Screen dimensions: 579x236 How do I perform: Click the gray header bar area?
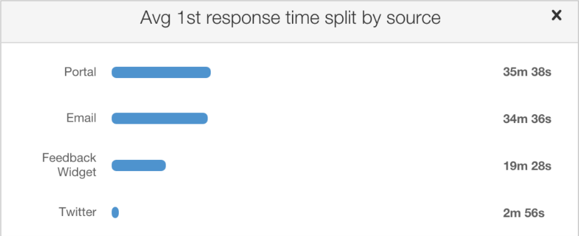(x=289, y=21)
